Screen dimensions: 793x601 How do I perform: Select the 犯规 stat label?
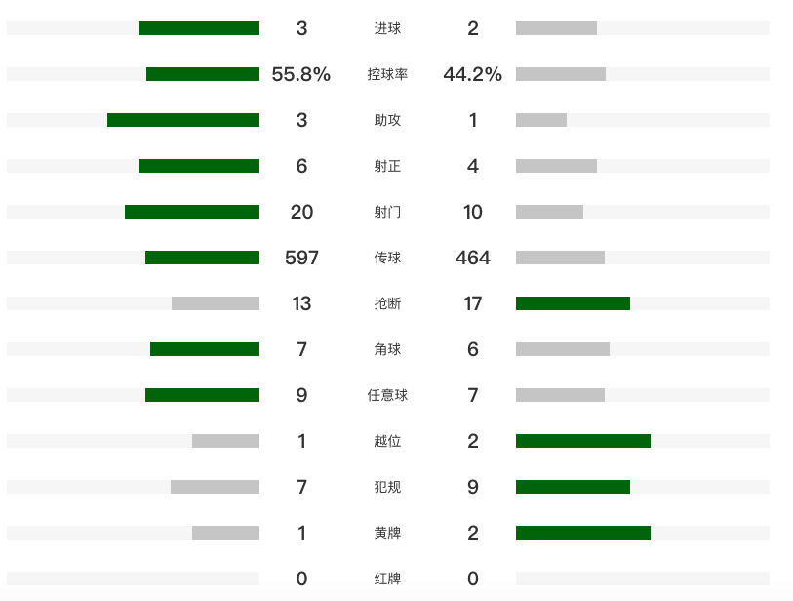click(x=387, y=487)
